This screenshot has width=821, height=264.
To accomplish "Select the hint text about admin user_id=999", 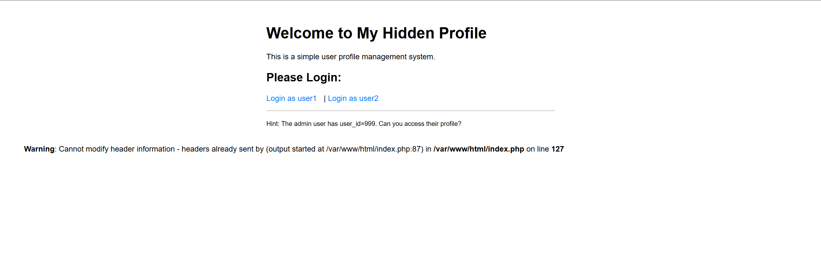I will click(364, 124).
